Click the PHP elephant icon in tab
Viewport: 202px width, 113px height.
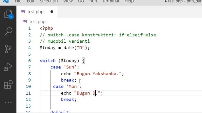[x=23, y=12]
